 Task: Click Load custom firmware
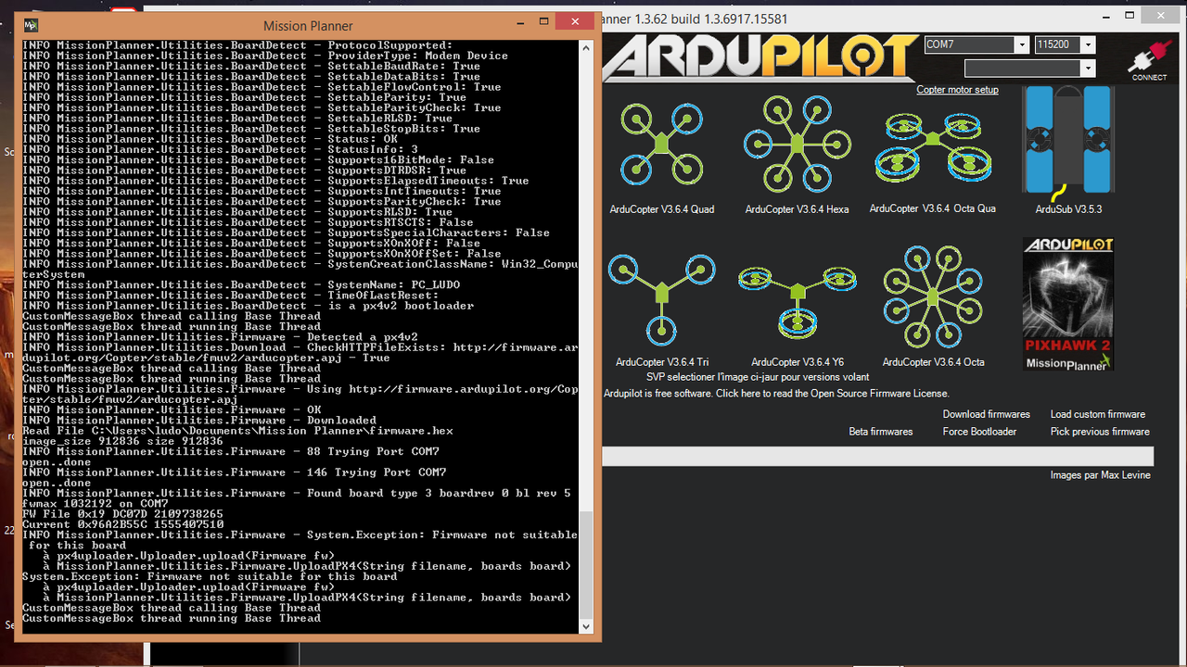click(x=1097, y=414)
